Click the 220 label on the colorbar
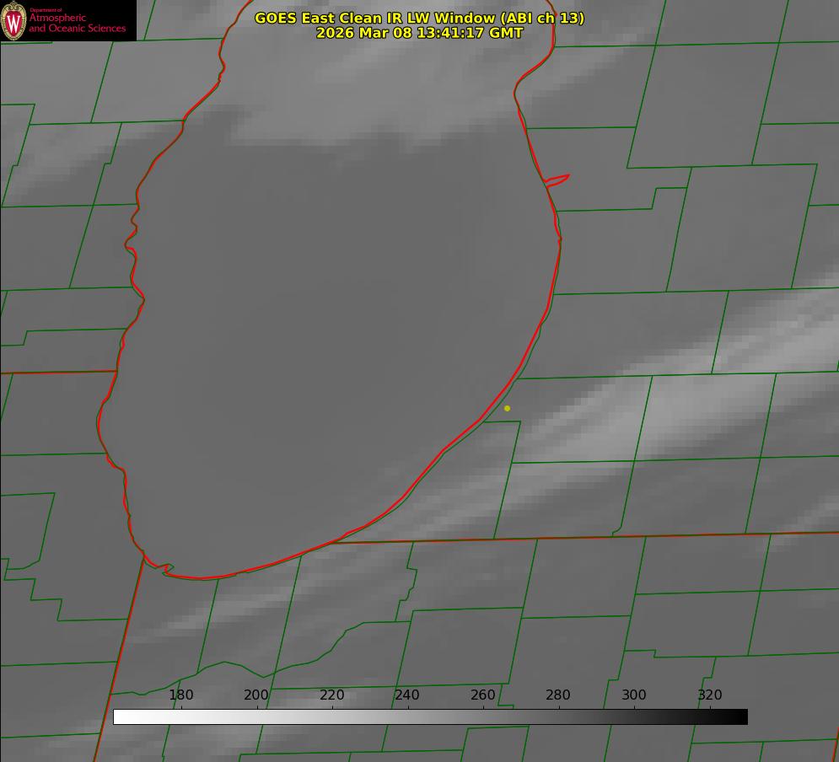 point(332,695)
